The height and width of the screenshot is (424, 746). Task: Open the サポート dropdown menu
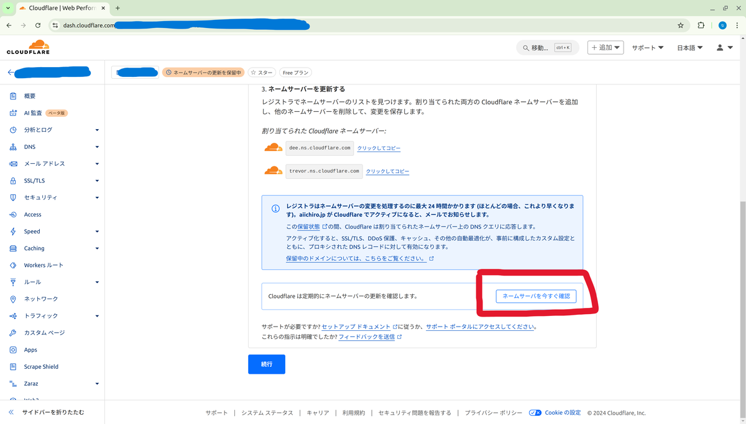pyautogui.click(x=648, y=48)
